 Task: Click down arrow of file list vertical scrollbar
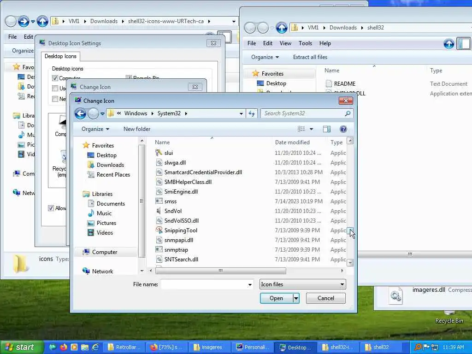pyautogui.click(x=350, y=263)
